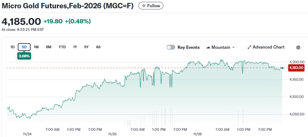This screenshot has height=137, width=308.
Task: Select the 1D time range
Action: click(x=12, y=47)
